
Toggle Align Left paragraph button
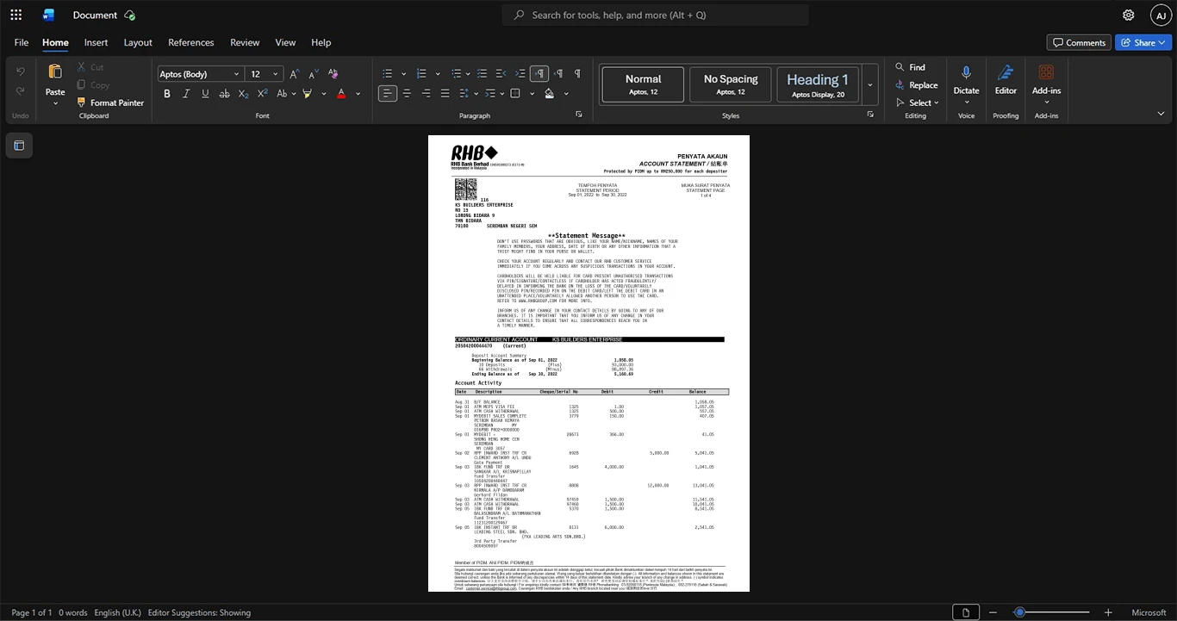point(388,93)
